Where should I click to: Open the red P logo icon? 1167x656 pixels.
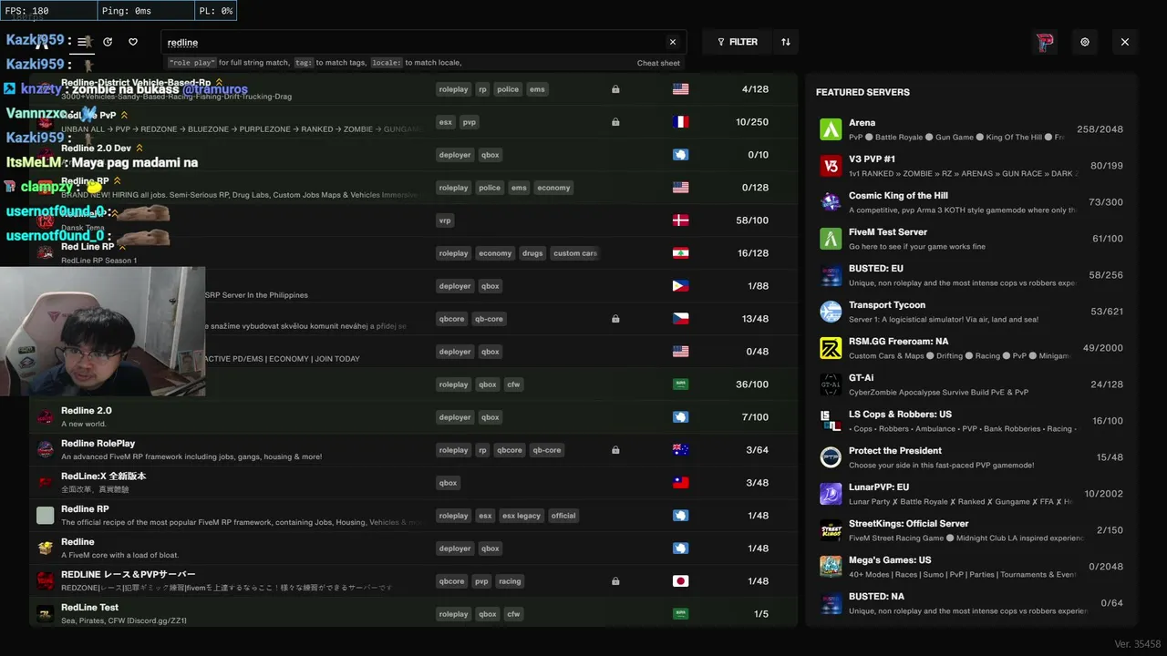[1045, 42]
